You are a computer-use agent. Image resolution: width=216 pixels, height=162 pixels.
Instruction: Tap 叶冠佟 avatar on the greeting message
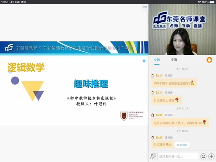pyautogui.click(x=153, y=76)
